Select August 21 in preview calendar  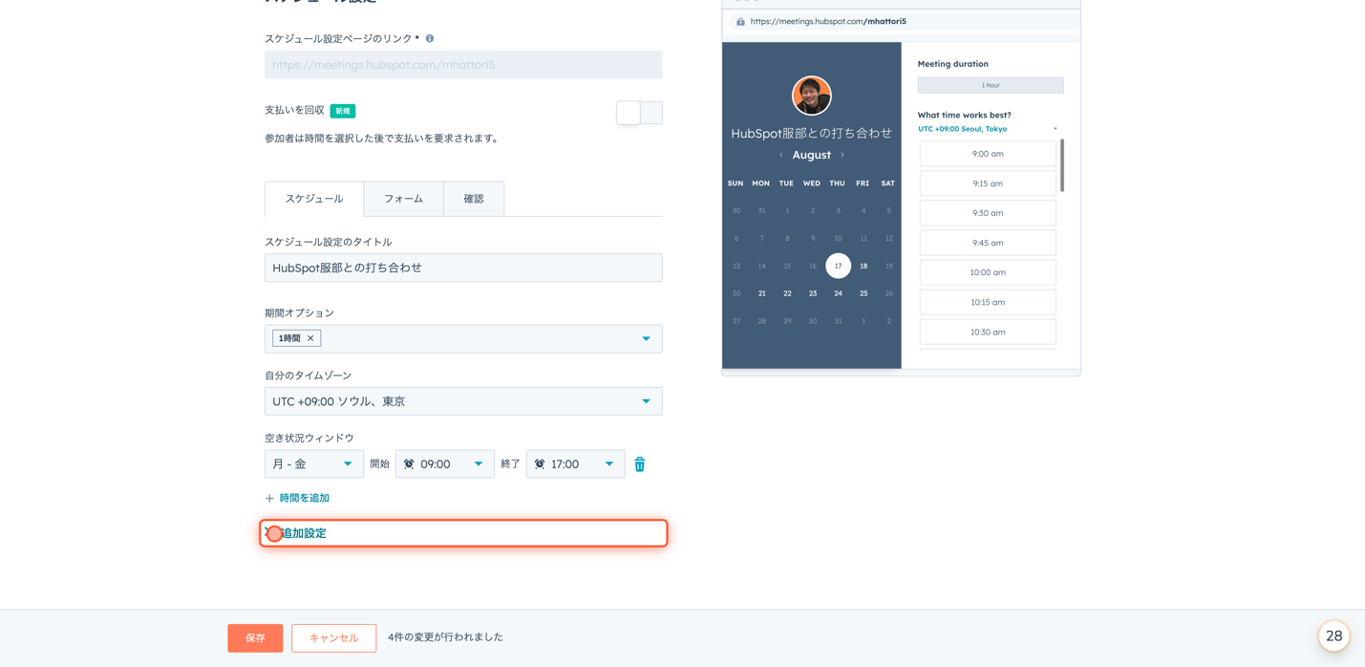[x=761, y=293]
